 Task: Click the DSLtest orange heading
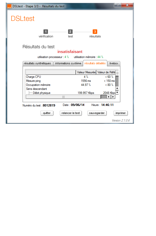click(x=23, y=19)
